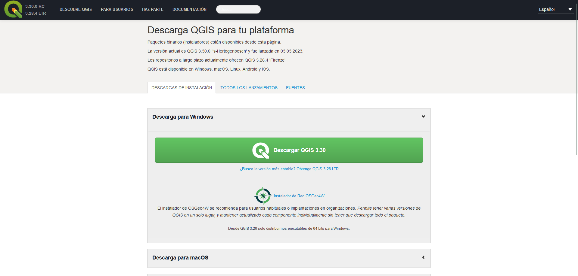Click the QGIS icon inside the green download button

pyautogui.click(x=261, y=150)
